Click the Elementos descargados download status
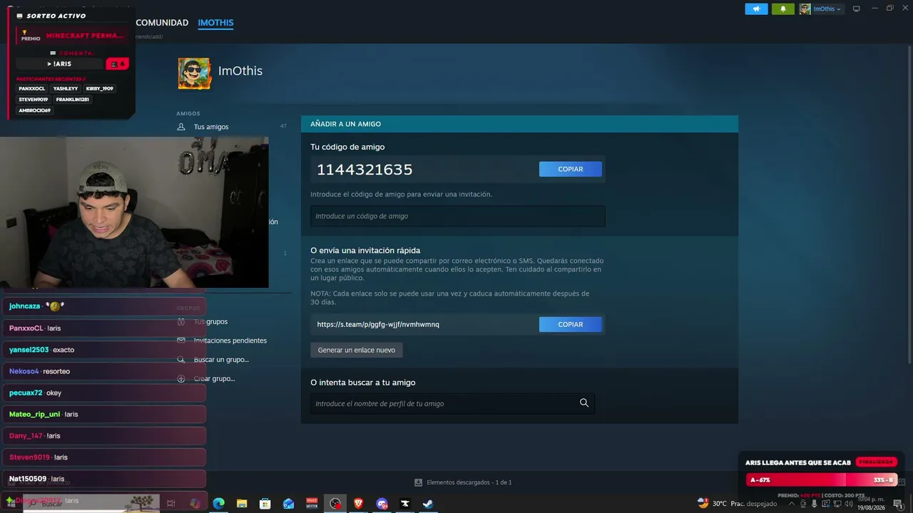This screenshot has height=513, width=913. [464, 482]
